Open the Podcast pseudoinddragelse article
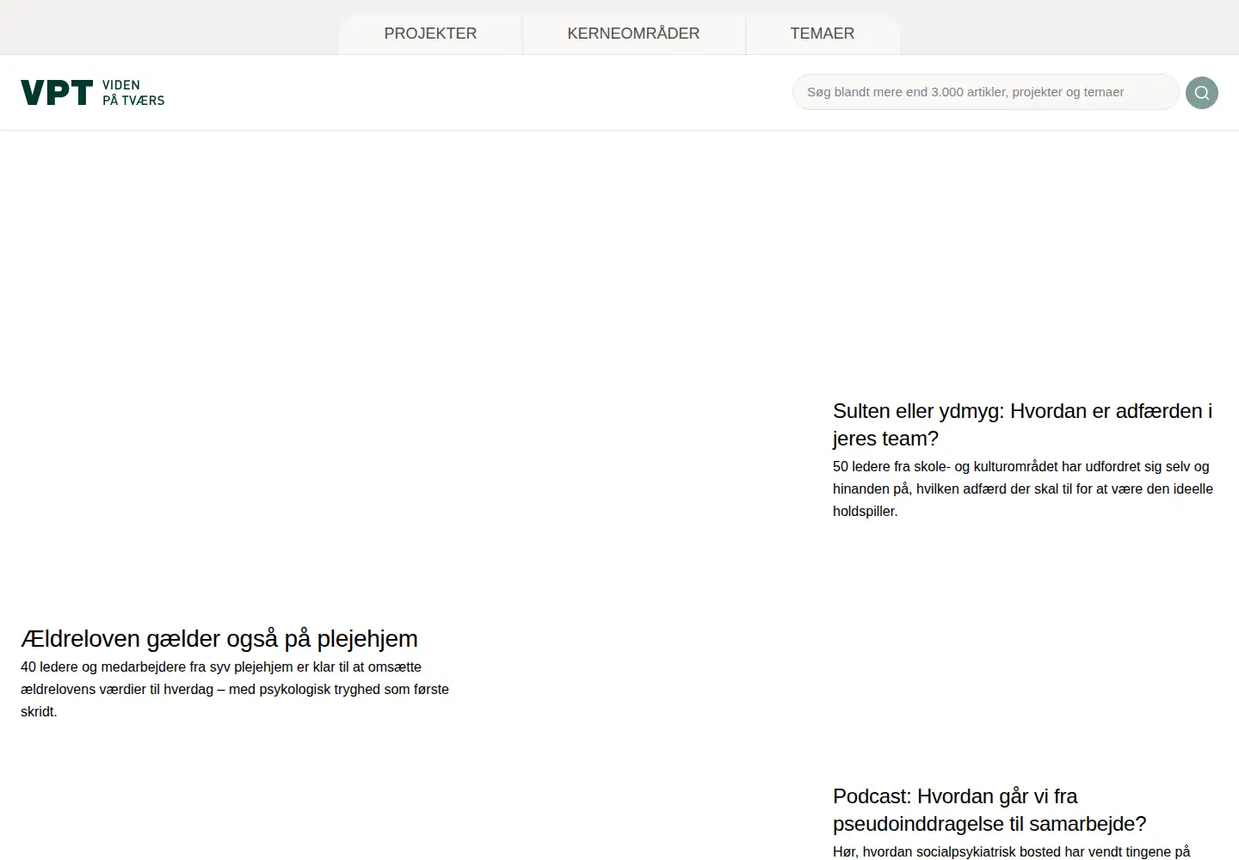This screenshot has width=1239, height=860. pyautogui.click(x=989, y=810)
